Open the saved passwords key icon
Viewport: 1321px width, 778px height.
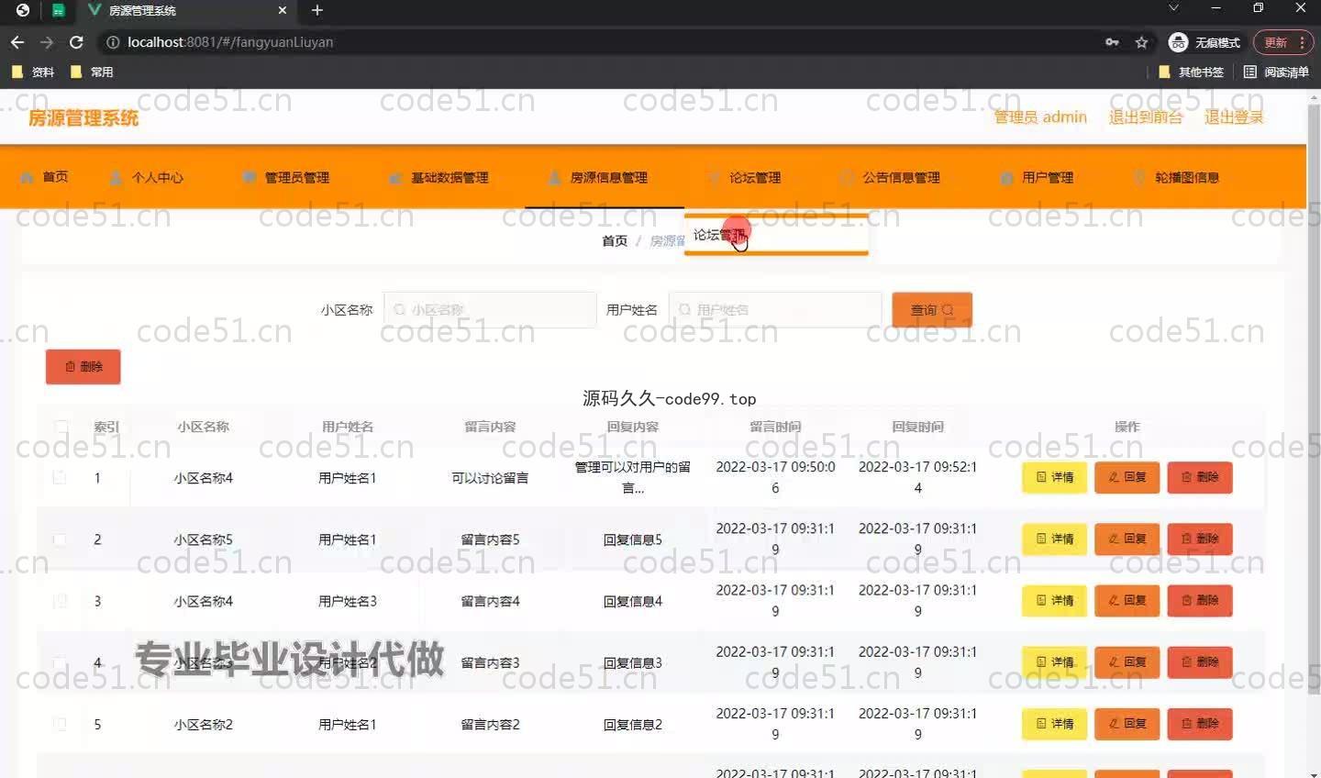[1112, 42]
